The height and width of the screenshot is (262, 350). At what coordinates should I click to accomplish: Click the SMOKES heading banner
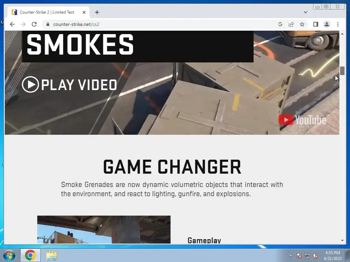[137, 46]
